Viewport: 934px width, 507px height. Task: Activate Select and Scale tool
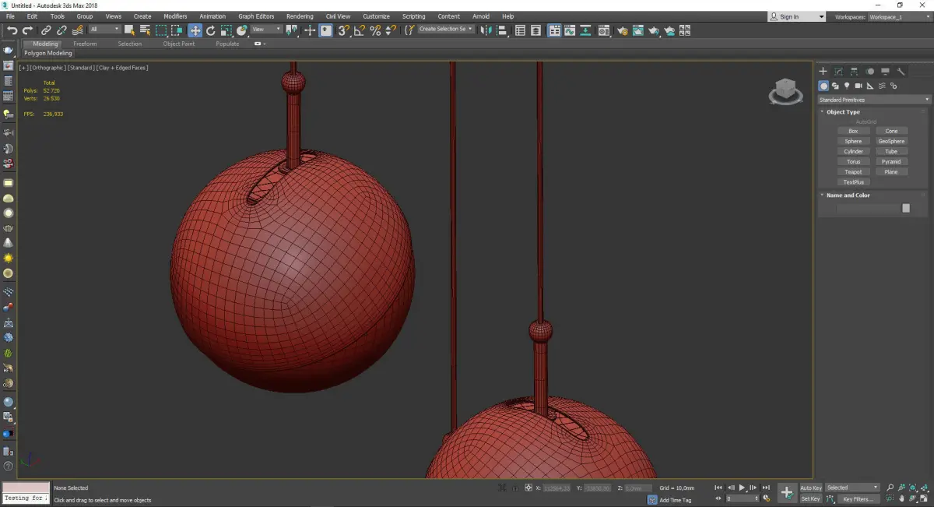(x=226, y=30)
